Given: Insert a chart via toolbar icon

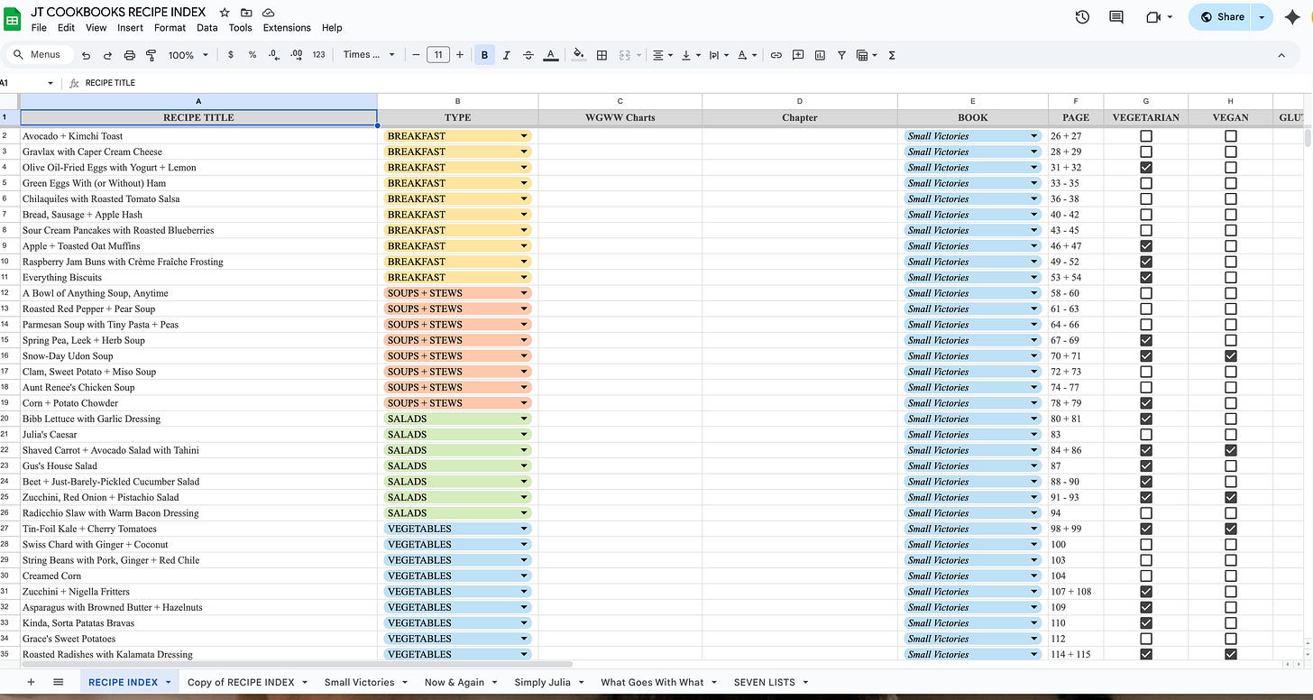Looking at the screenshot, I should tap(820, 55).
